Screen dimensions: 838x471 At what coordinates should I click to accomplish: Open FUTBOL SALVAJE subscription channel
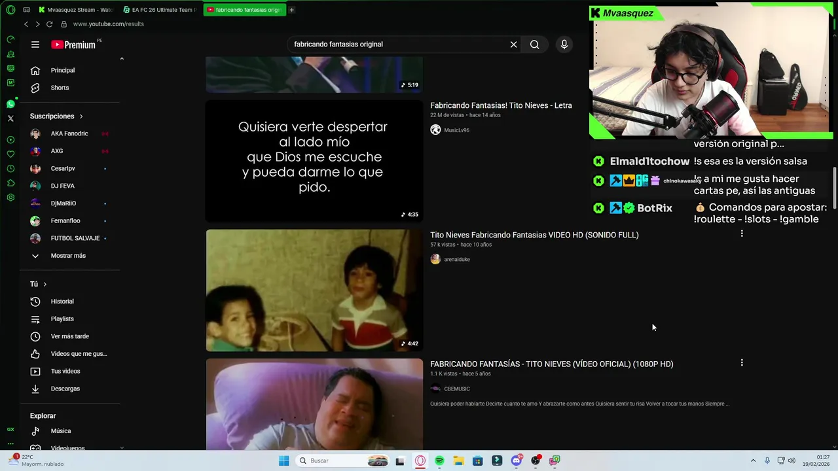pyautogui.click(x=75, y=238)
